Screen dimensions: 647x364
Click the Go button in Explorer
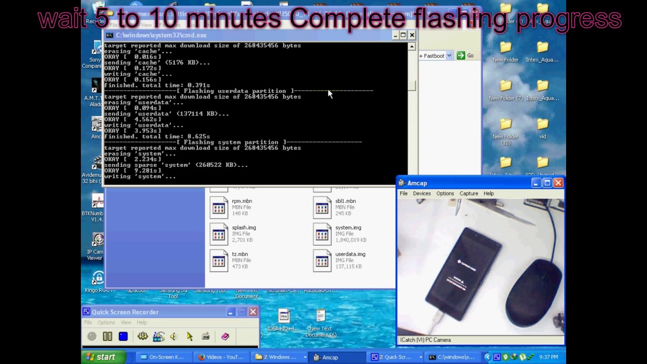[x=466, y=56]
